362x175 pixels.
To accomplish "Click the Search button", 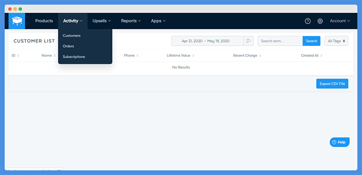I will pyautogui.click(x=311, y=41).
